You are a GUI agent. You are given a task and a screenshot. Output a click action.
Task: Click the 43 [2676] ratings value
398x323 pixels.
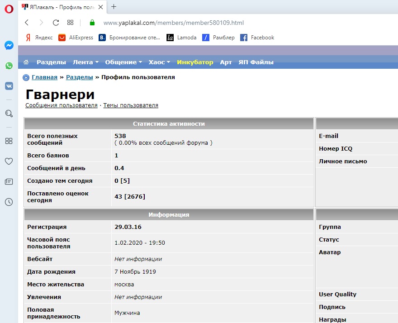click(130, 196)
